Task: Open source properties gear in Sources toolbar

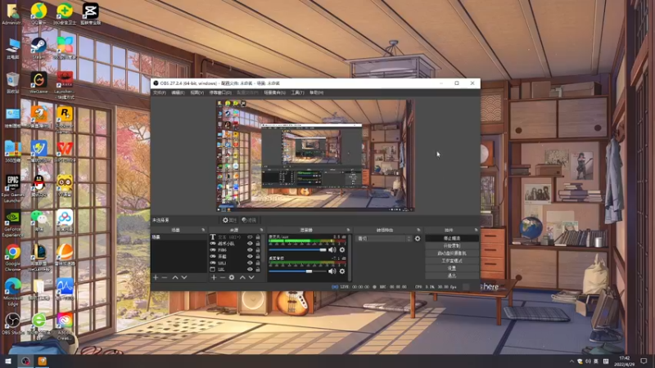Action: pyautogui.click(x=232, y=277)
